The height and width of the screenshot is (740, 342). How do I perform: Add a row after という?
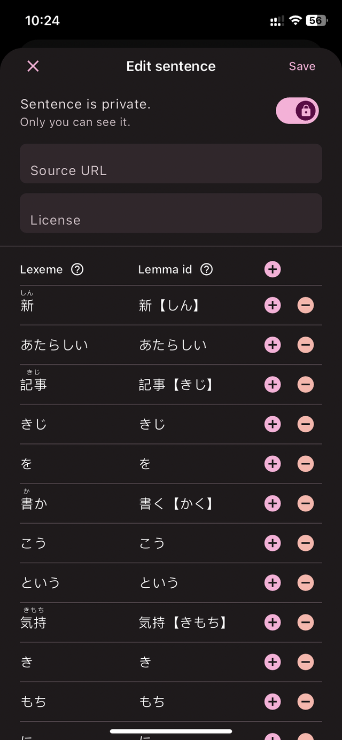point(273,583)
